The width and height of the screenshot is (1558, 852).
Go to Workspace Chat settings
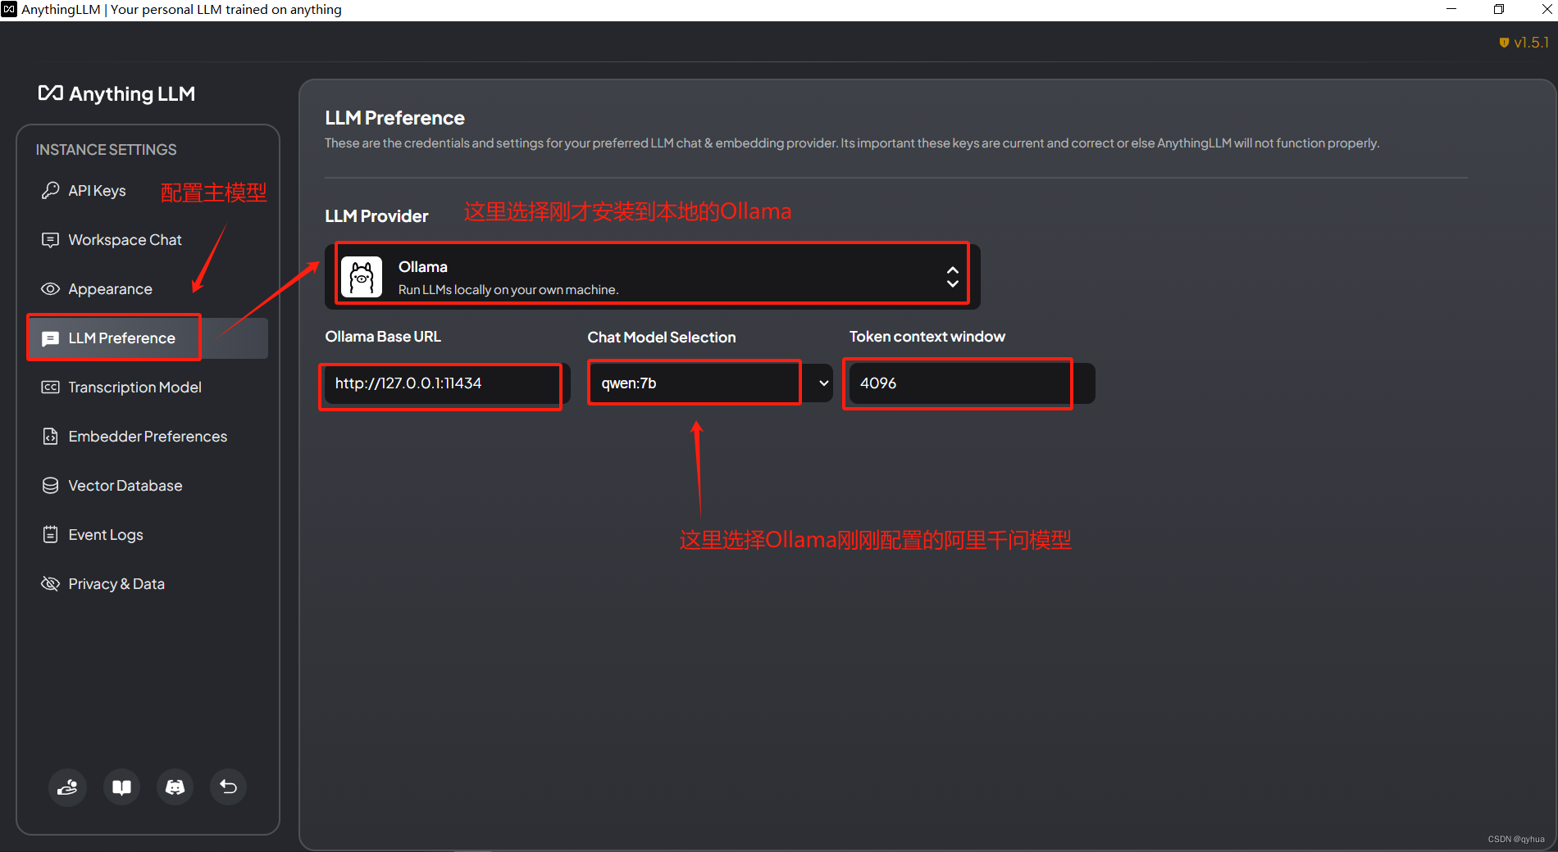[148, 239]
